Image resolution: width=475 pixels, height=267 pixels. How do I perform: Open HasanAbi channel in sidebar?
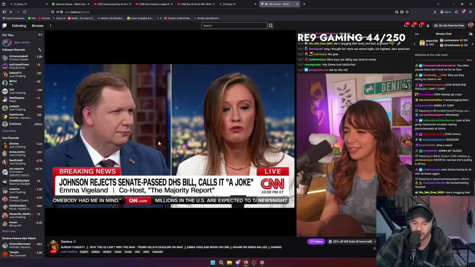pos(22,215)
